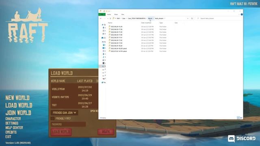Image resolution: width=260 pixels, height=146 pixels.
Task: Select the Vebs_stream world row
Action: point(75,89)
